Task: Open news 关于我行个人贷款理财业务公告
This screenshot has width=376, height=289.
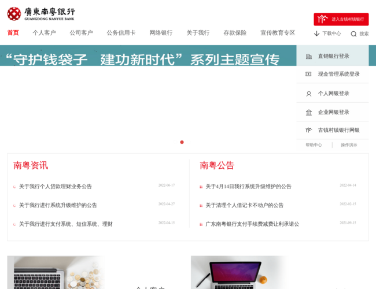Action: tap(56, 187)
